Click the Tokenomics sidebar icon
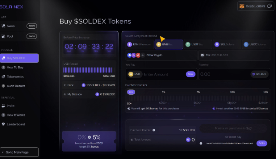This screenshot has height=159, width=276. (3, 77)
